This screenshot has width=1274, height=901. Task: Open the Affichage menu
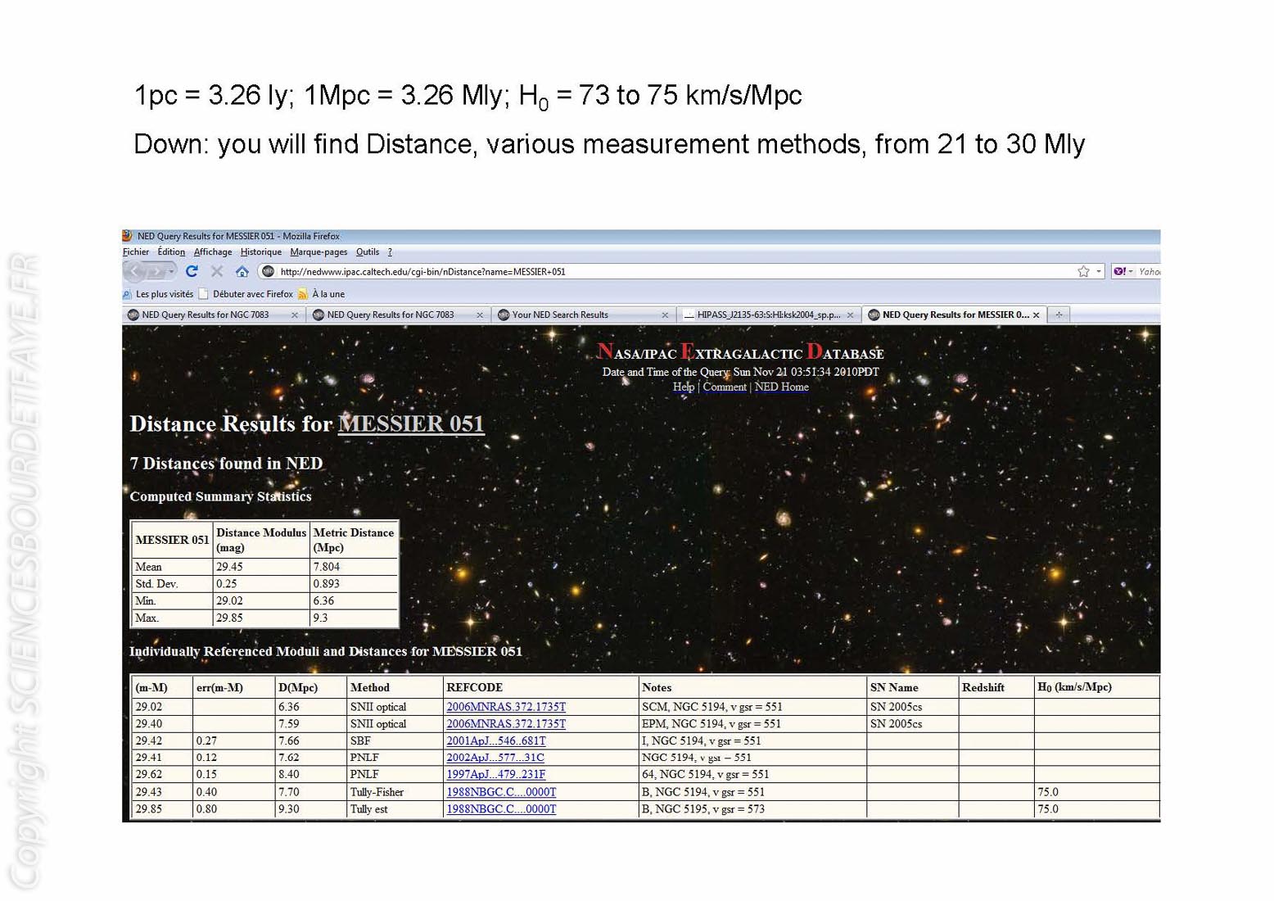(213, 252)
